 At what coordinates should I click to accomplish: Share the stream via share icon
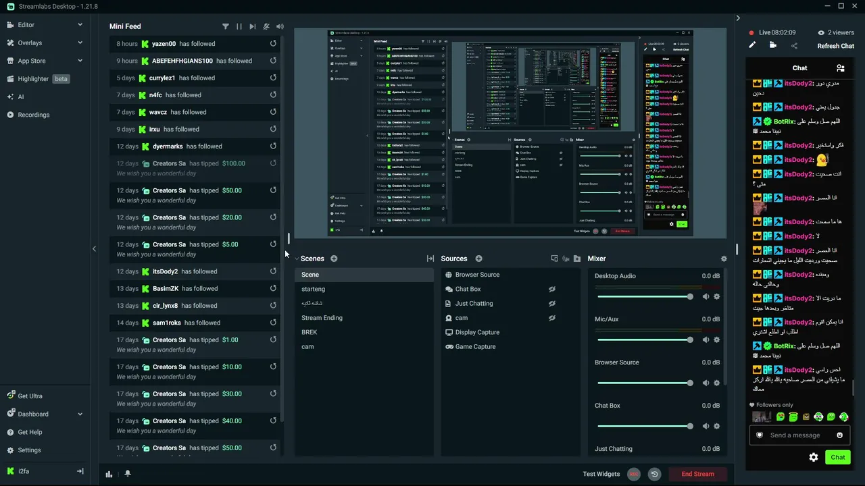pos(794,46)
